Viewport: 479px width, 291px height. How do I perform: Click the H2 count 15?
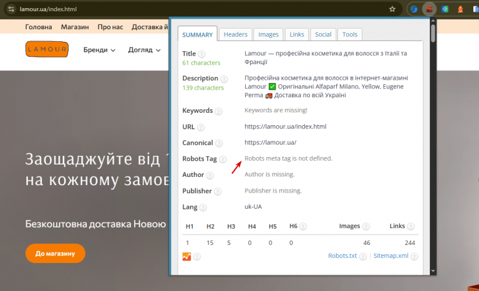(210, 243)
